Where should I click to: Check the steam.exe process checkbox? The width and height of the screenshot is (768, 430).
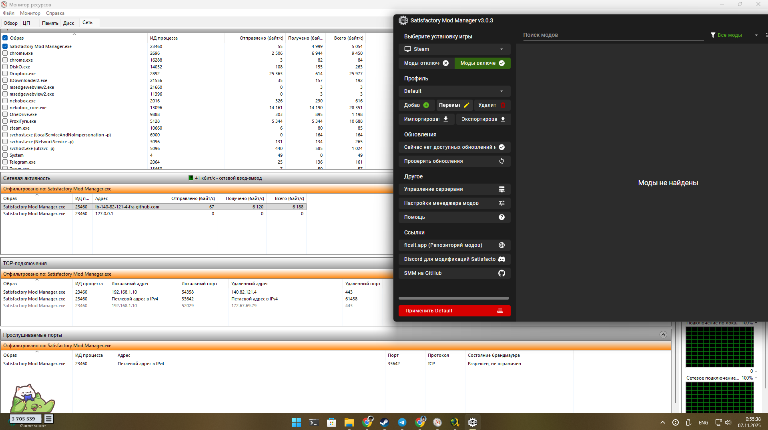(x=5, y=128)
